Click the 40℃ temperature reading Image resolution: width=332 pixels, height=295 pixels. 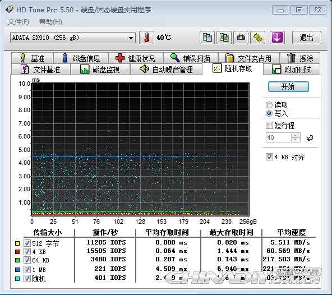[164, 38]
